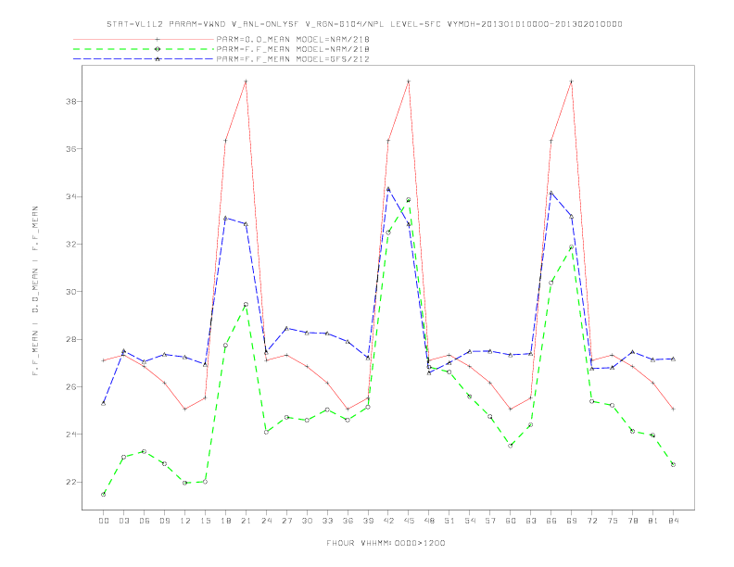This screenshot has width=734, height=567.
Task: Click x-axis tick label 42
Action: (388, 521)
